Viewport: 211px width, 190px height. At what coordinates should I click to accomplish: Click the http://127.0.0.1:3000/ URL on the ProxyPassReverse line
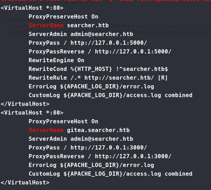[x=133, y=156]
